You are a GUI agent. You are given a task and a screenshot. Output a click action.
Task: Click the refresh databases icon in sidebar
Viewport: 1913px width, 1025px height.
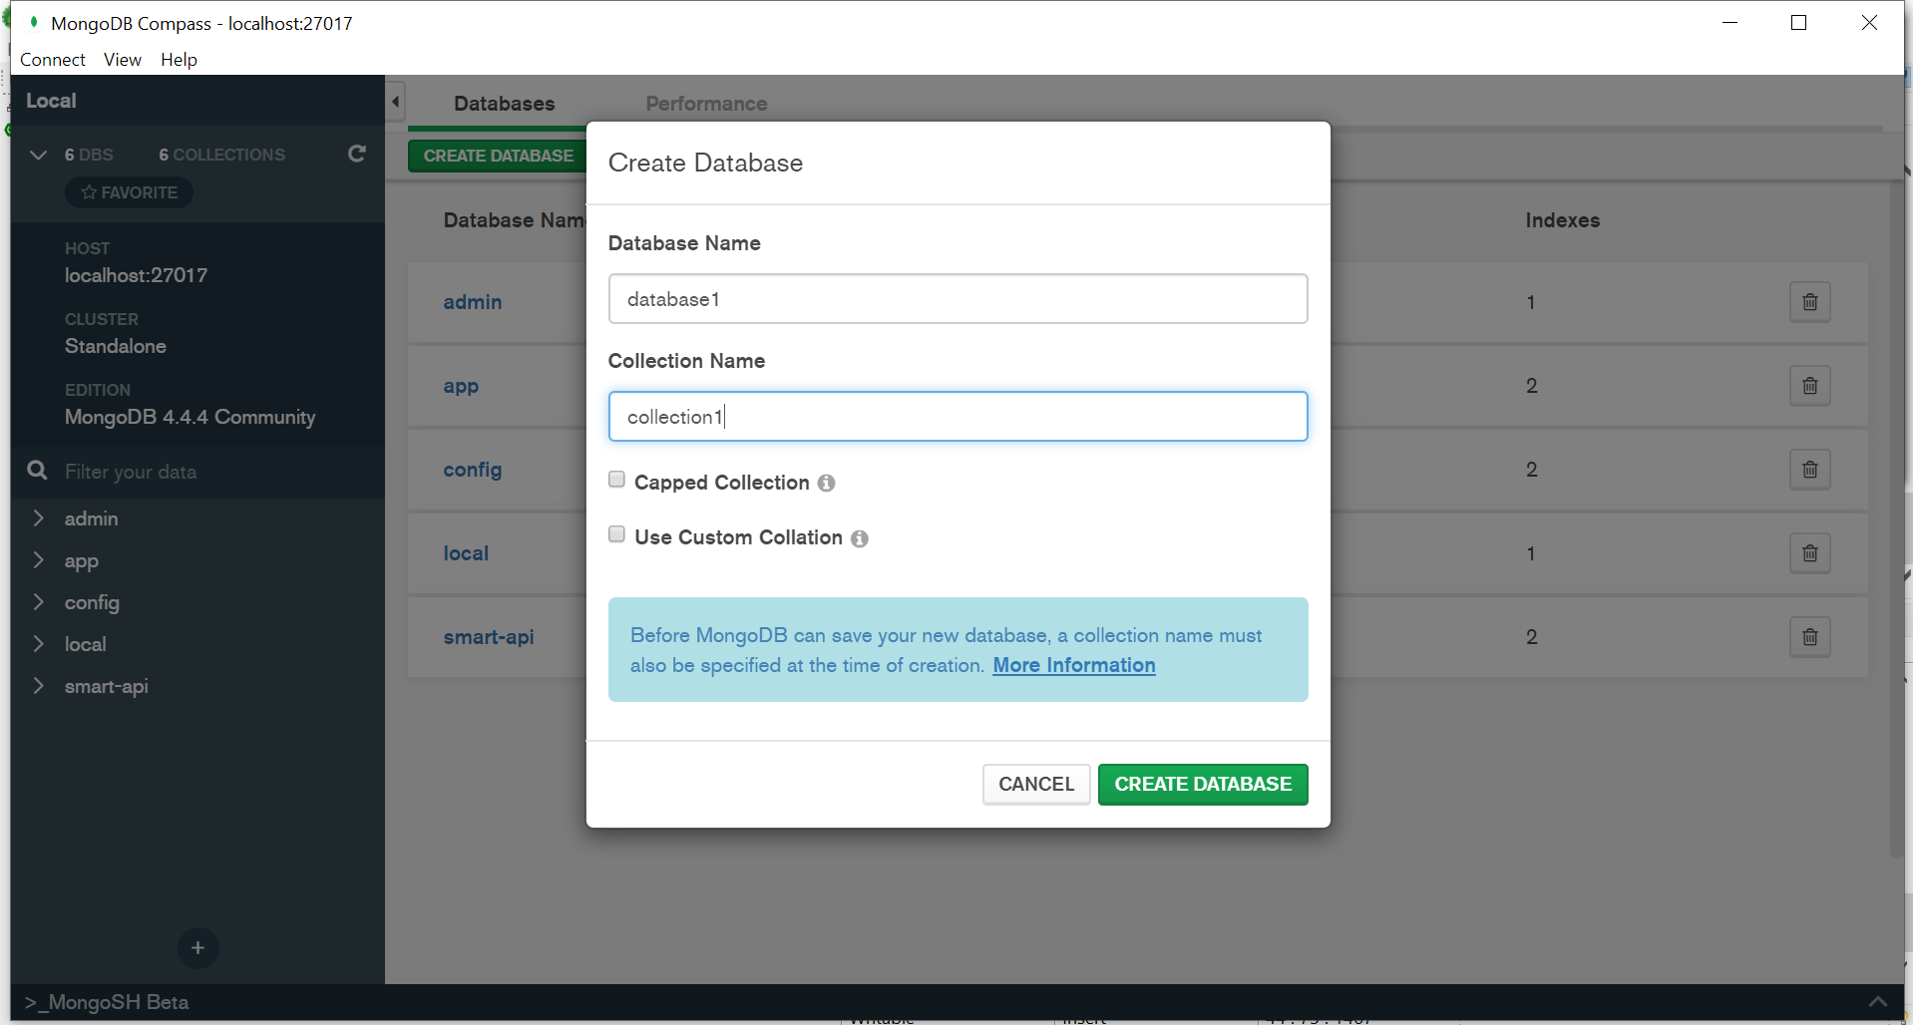click(x=357, y=154)
